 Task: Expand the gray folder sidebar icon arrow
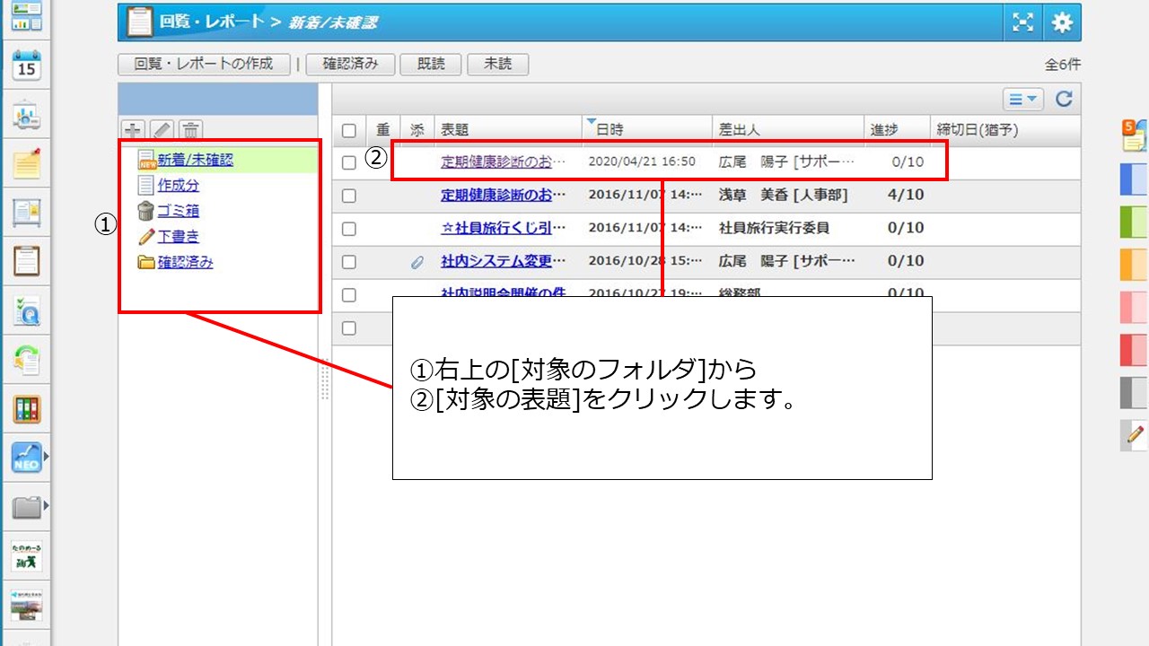[x=46, y=507]
